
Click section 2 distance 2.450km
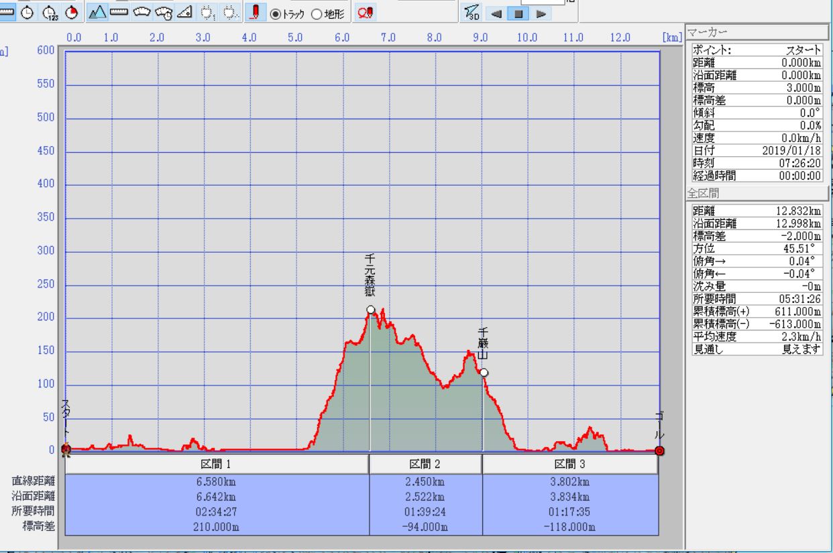[425, 481]
